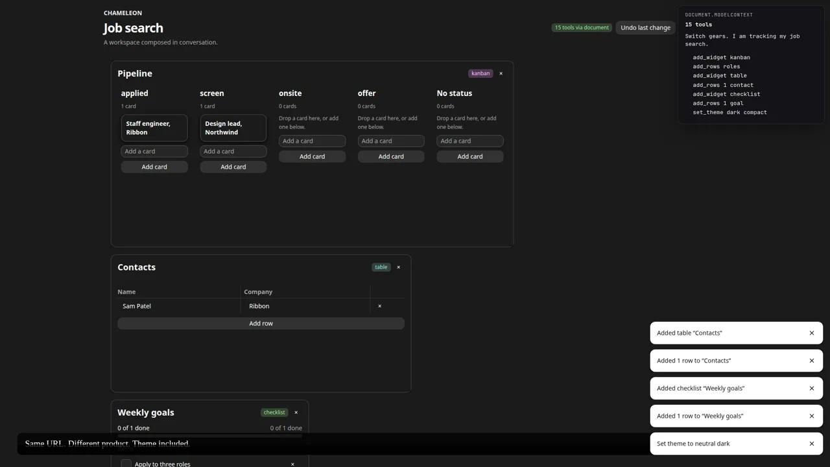Click the Company column header
The height and width of the screenshot is (467, 830).
[x=258, y=292]
